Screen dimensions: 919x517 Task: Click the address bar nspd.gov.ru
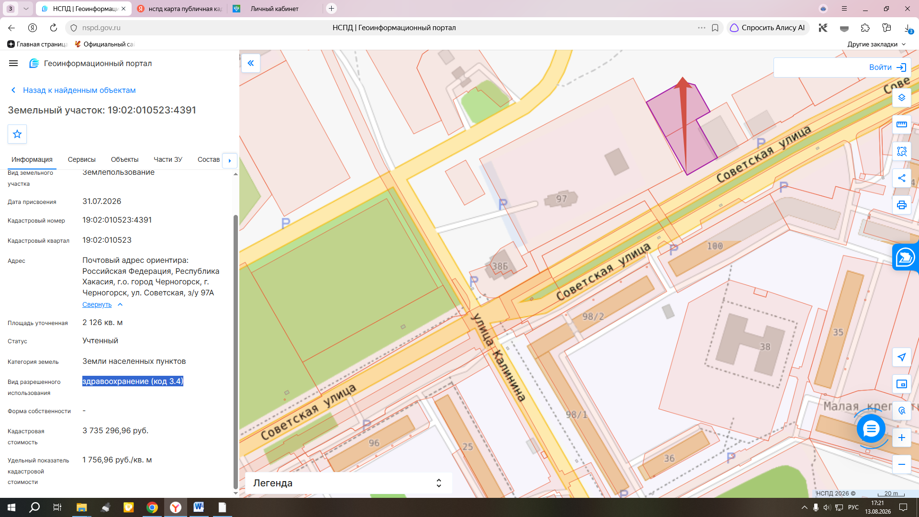(101, 28)
